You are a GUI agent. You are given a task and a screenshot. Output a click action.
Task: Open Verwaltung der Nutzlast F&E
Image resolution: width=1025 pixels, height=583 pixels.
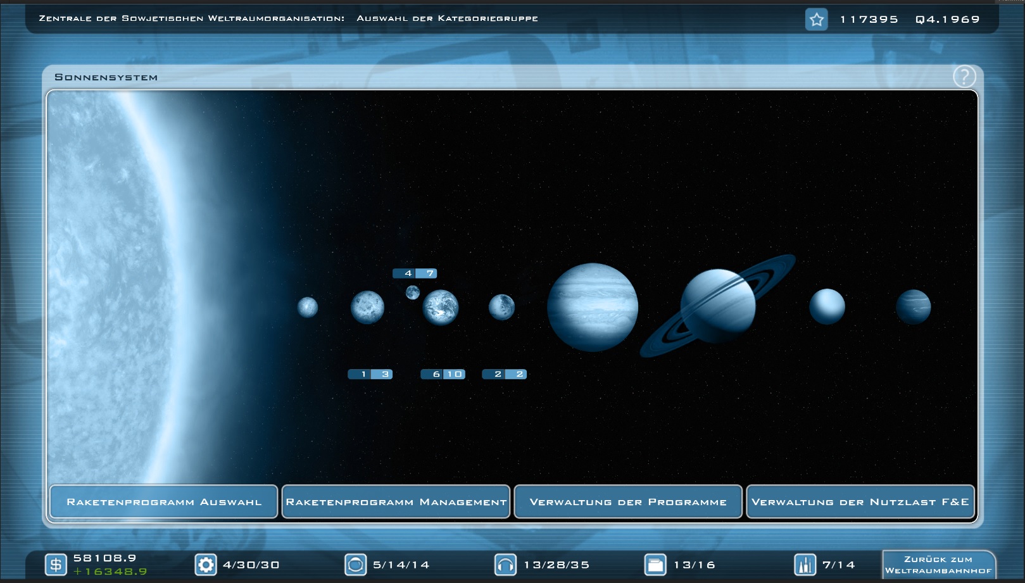tap(860, 502)
